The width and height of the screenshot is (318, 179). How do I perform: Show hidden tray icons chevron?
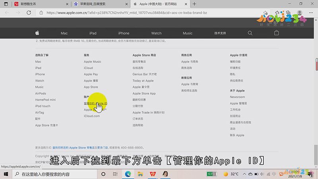point(244,174)
